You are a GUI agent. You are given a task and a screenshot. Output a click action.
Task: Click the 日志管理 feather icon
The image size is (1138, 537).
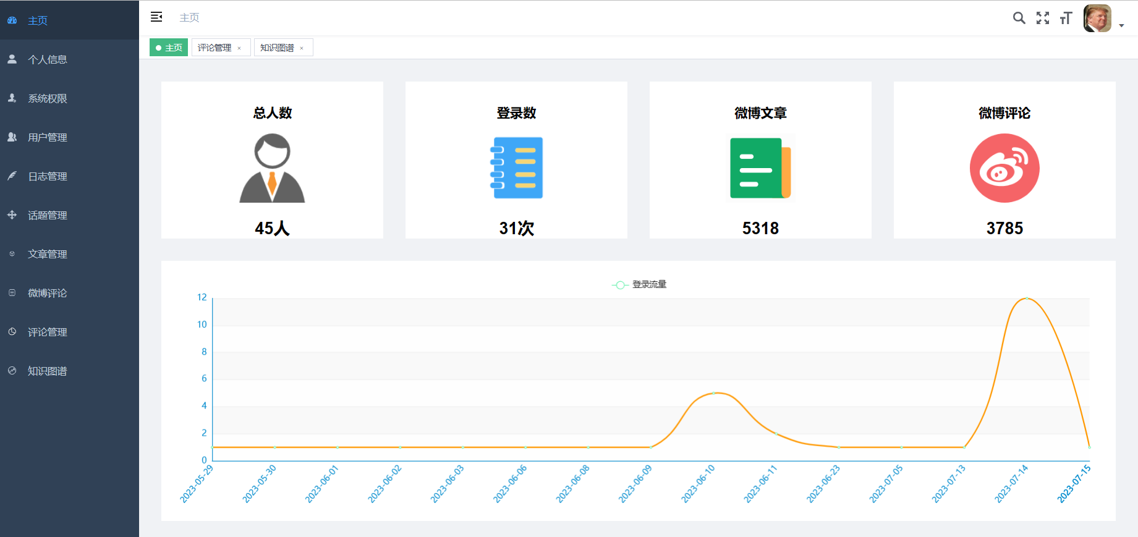[12, 176]
